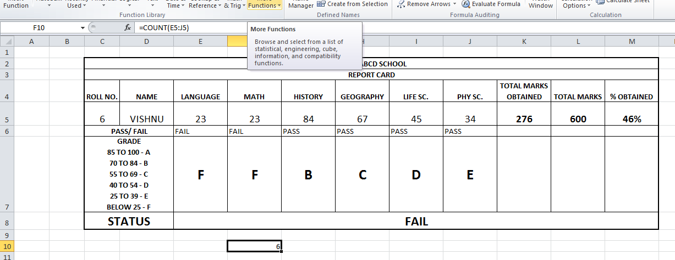Select the TOTAL MARKS OBTAINED header cell

point(524,91)
